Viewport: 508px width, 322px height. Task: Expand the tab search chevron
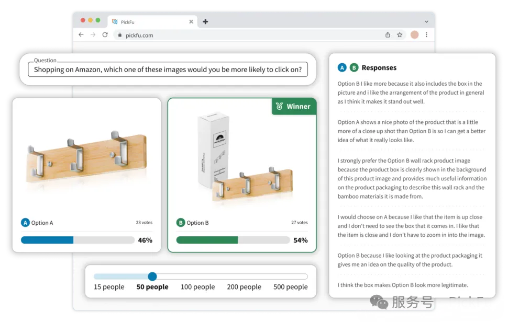tap(426, 21)
